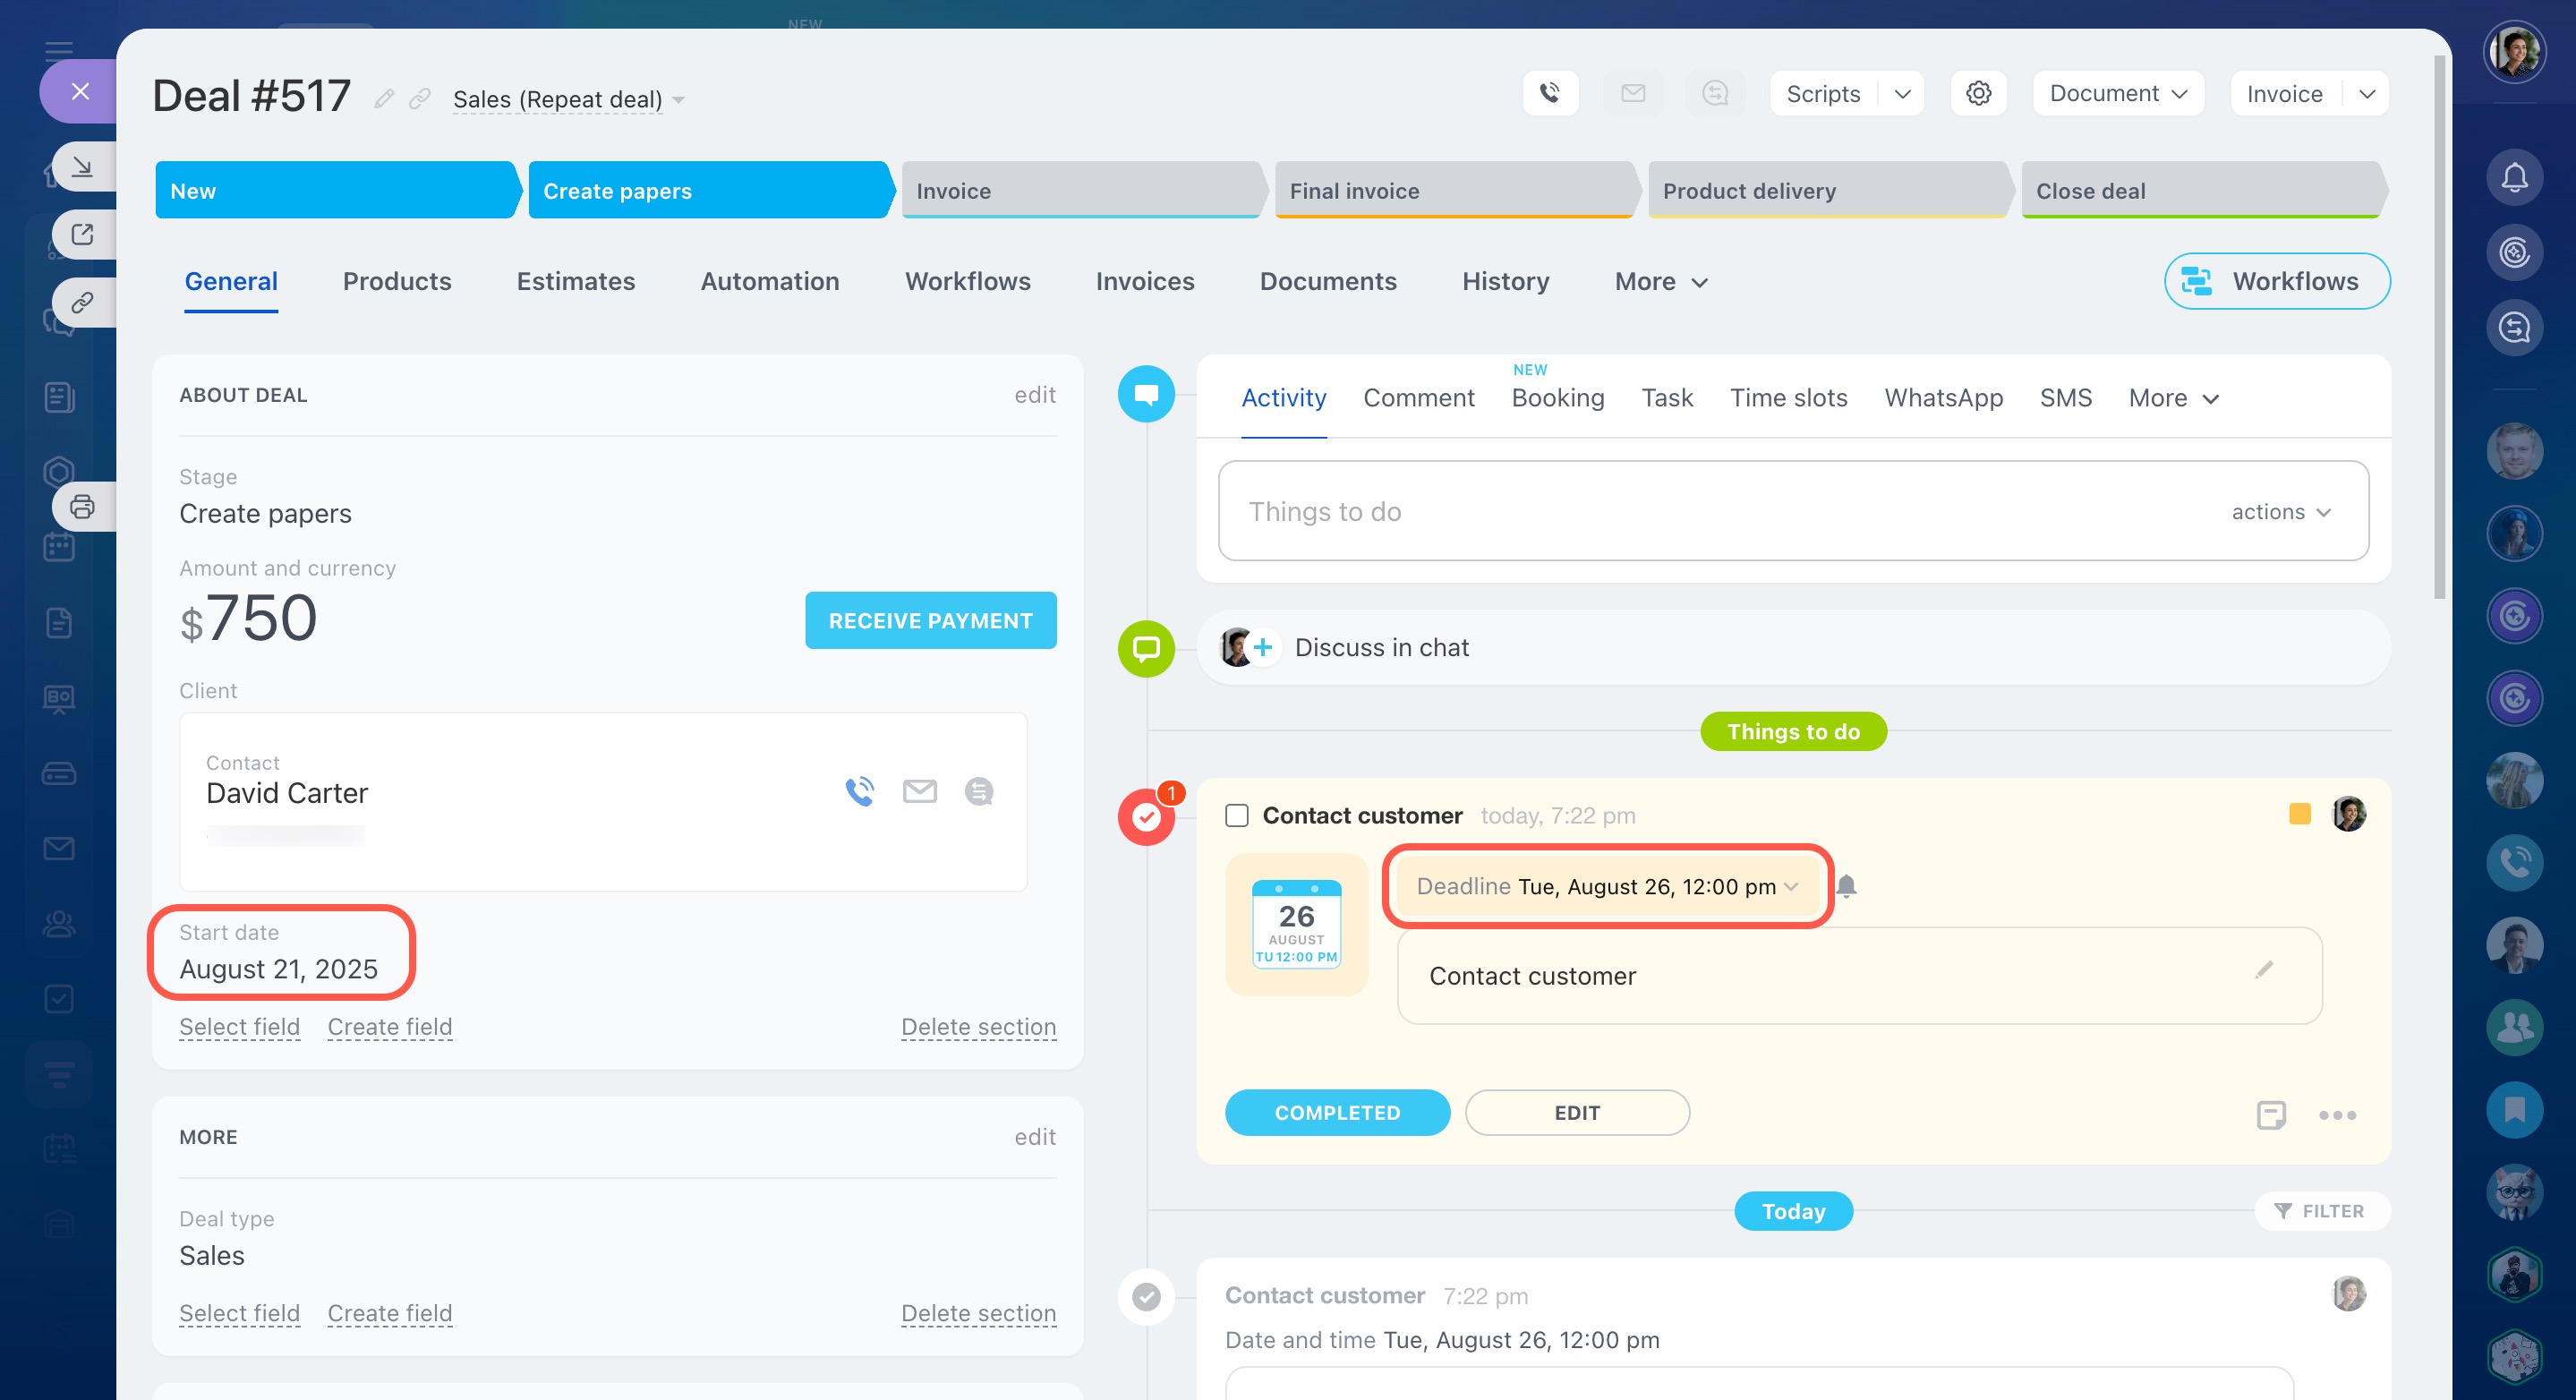Image resolution: width=2576 pixels, height=1400 pixels.
Task: Send email to David Carter contact
Action: 919,791
